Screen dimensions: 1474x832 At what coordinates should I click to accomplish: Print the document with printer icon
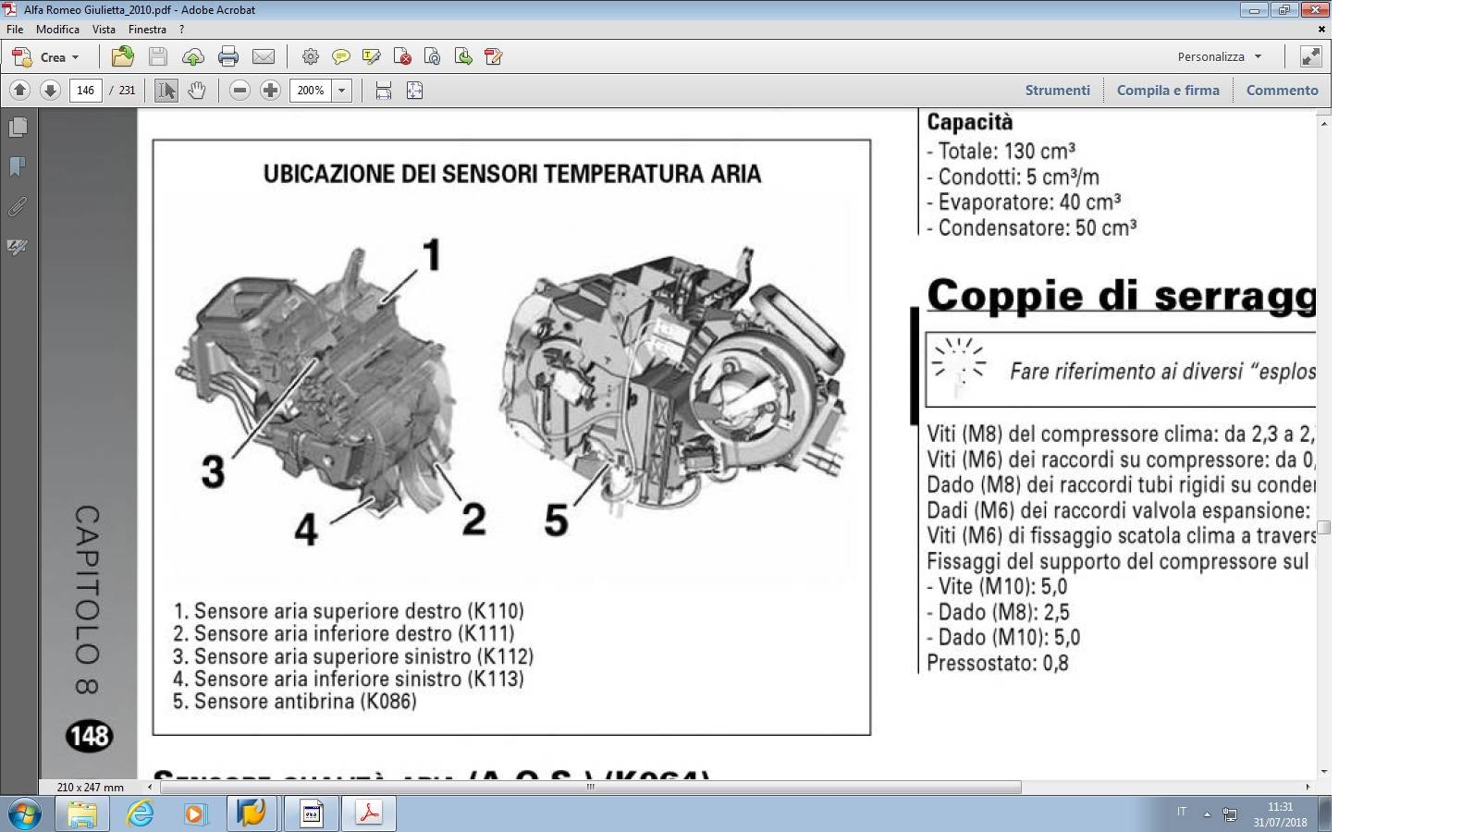click(228, 57)
